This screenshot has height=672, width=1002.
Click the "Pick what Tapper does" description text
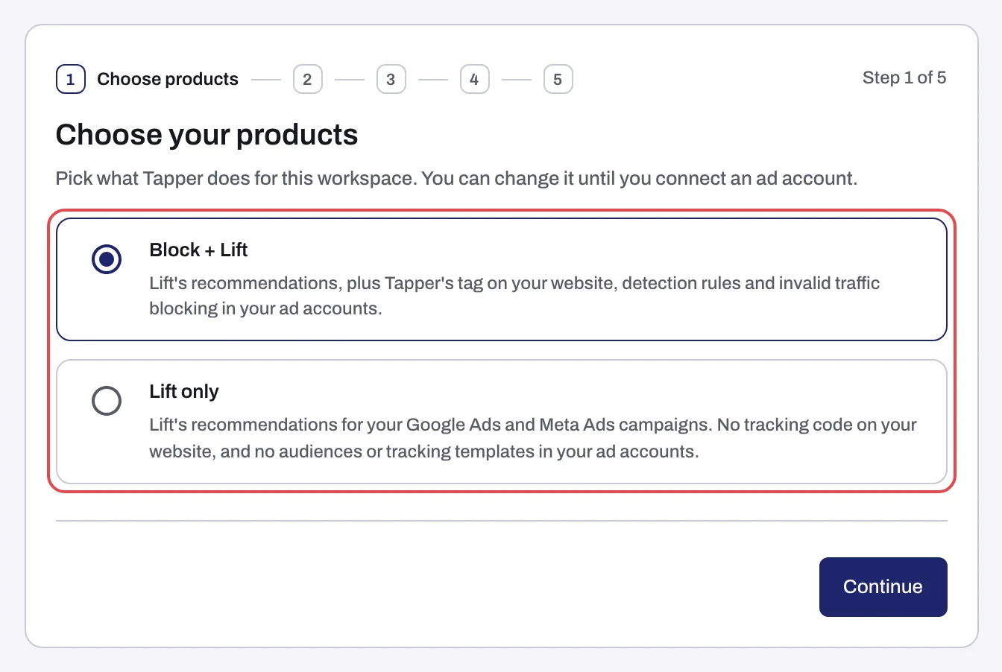click(x=456, y=179)
